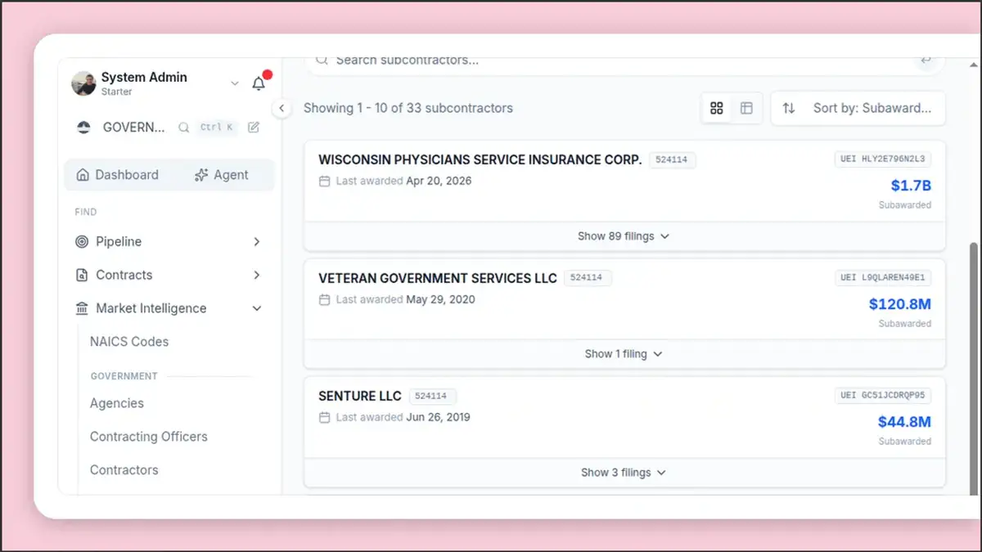The width and height of the screenshot is (982, 552).
Task: Click NAICS tag 524114 on Wisconsin card
Action: [x=673, y=160]
